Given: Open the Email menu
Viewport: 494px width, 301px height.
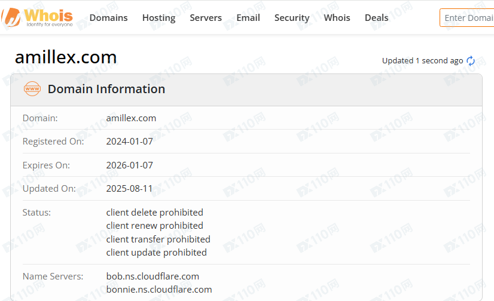Looking at the screenshot, I should pos(248,18).
